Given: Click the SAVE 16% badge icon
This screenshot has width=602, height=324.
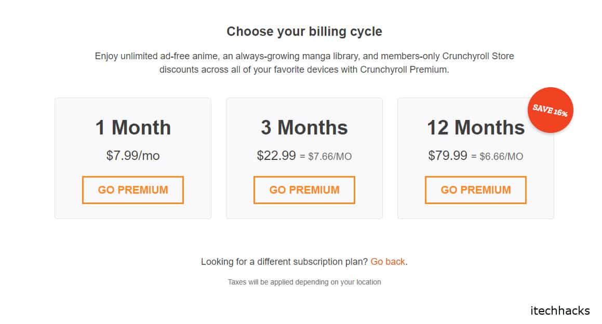Looking at the screenshot, I should pyautogui.click(x=550, y=110).
